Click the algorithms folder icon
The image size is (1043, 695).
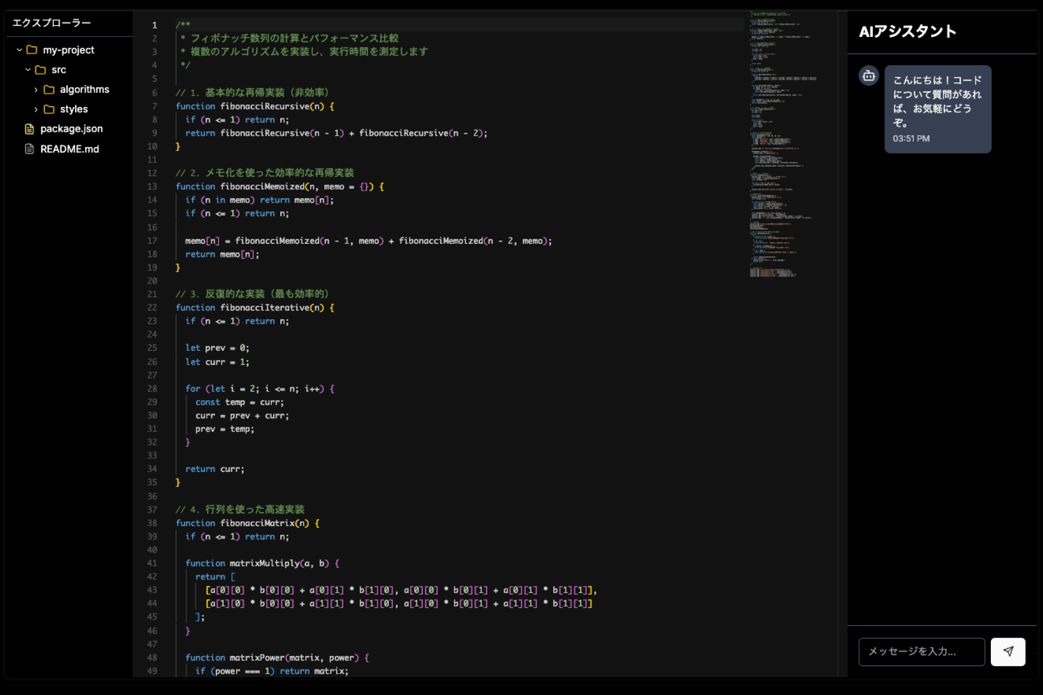coord(49,90)
